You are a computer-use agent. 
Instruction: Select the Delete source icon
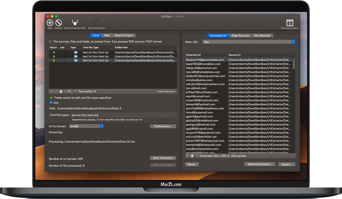pos(58,23)
